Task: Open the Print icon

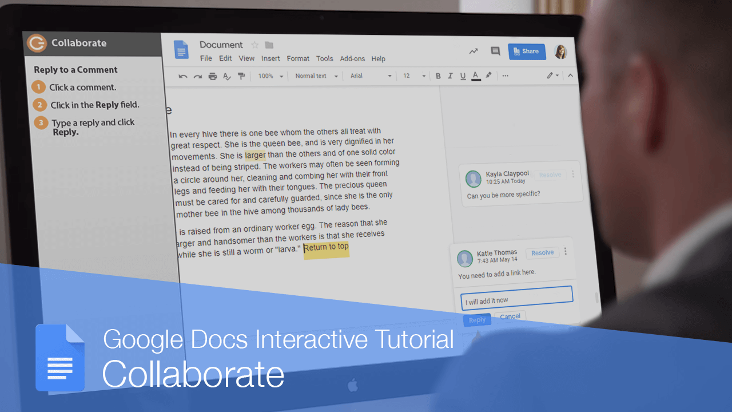Action: pos(212,76)
